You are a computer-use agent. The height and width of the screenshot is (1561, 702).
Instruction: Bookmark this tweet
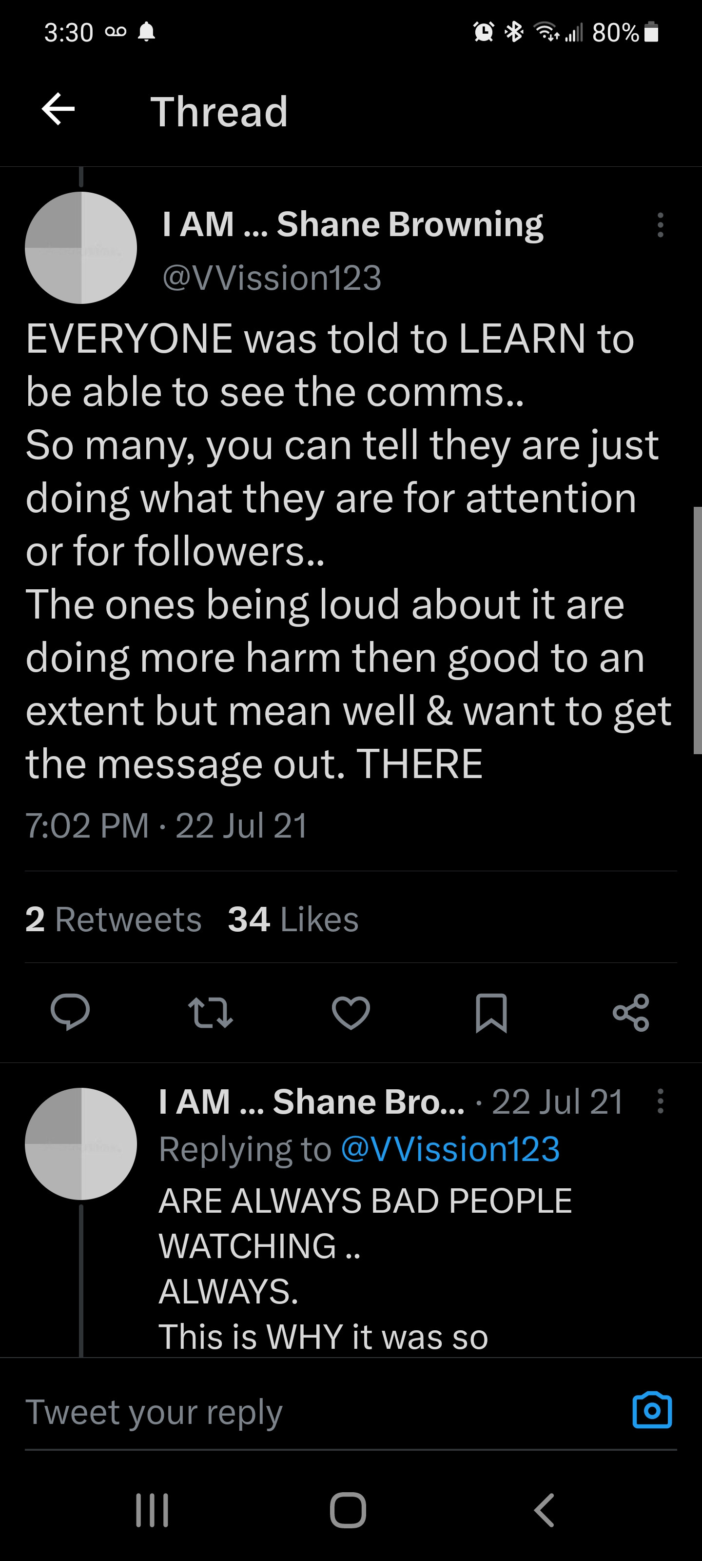pyautogui.click(x=490, y=1012)
